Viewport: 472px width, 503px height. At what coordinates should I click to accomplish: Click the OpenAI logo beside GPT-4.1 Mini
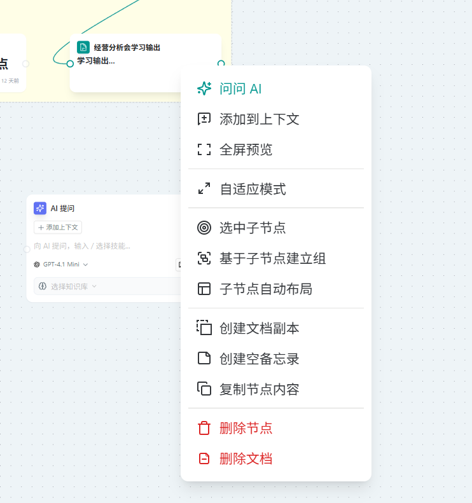coord(37,265)
